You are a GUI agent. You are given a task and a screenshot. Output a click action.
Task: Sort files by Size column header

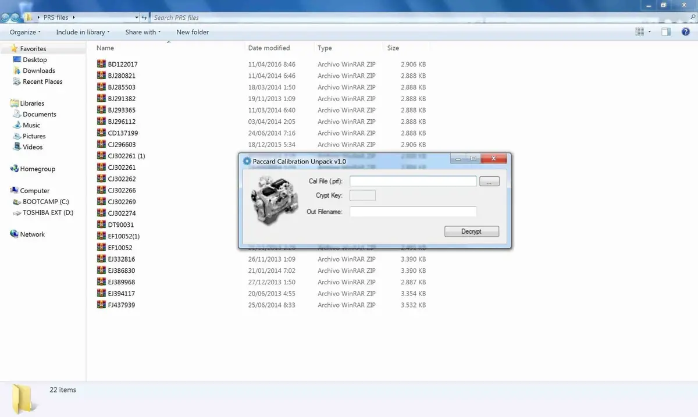click(393, 48)
